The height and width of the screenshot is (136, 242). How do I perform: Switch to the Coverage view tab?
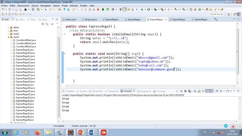(159, 91)
